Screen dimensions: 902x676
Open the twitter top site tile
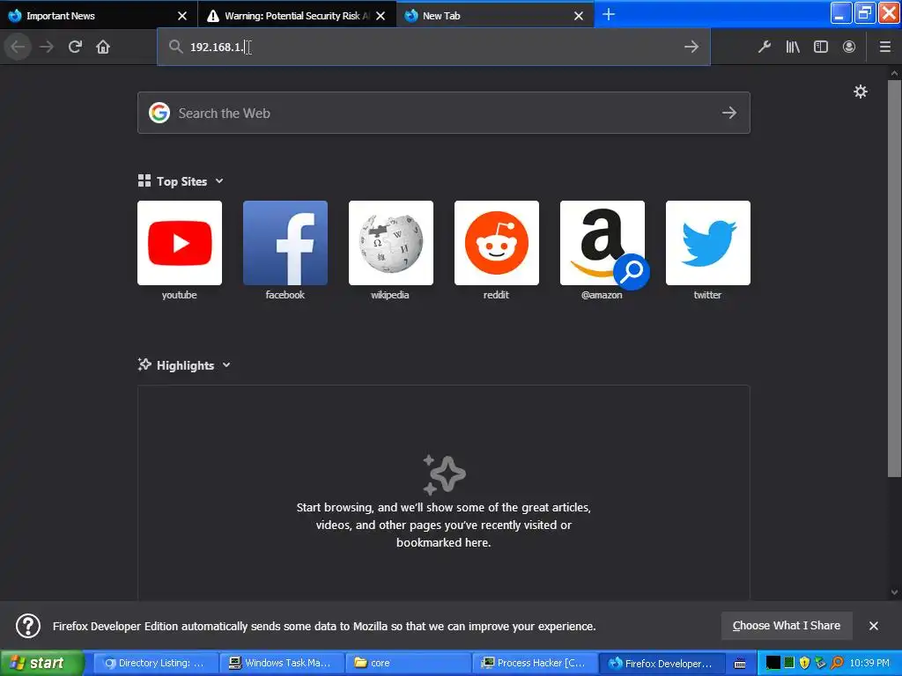[x=708, y=243]
